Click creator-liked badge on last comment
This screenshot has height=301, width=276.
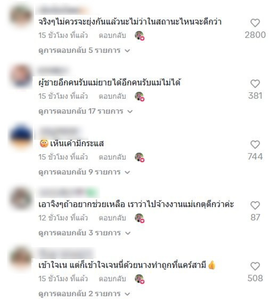click(x=140, y=279)
